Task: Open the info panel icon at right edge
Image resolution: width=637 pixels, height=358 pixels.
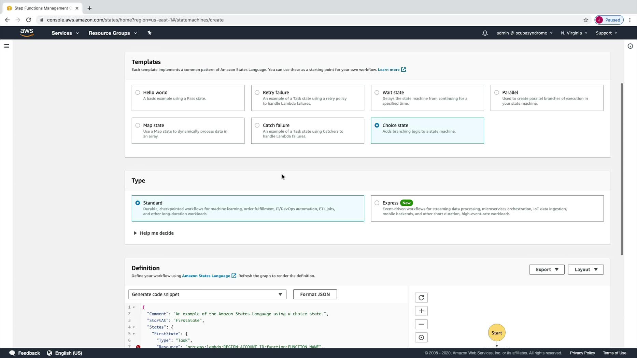Action: 630,46
